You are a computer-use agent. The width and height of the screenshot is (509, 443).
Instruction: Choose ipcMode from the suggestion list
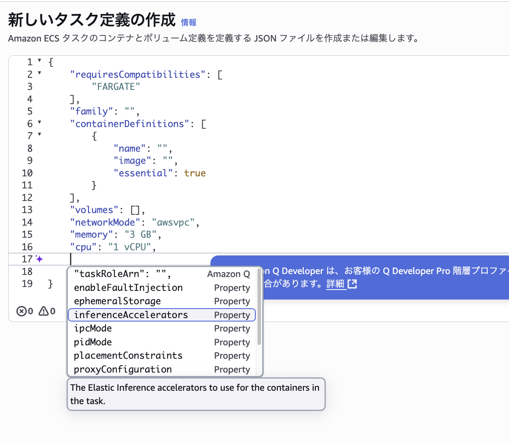93,328
